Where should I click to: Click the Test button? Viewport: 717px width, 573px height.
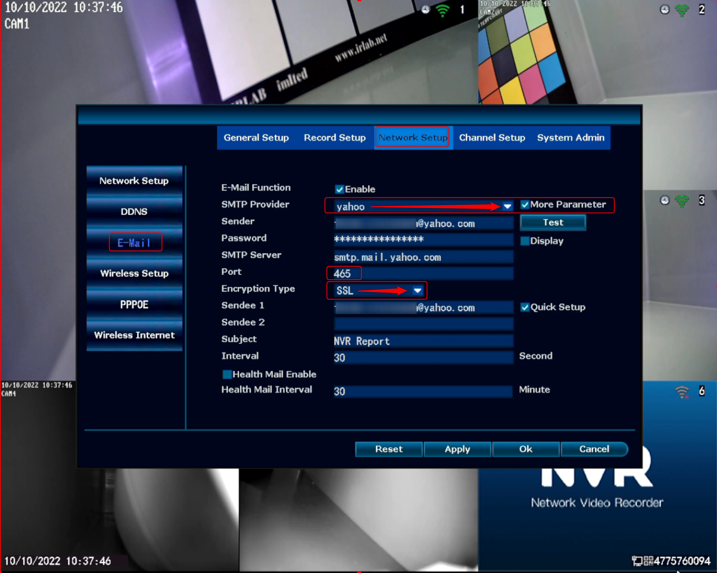pos(553,223)
